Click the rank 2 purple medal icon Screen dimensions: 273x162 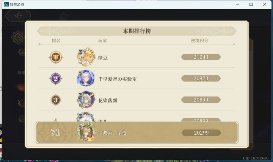coord(56,79)
